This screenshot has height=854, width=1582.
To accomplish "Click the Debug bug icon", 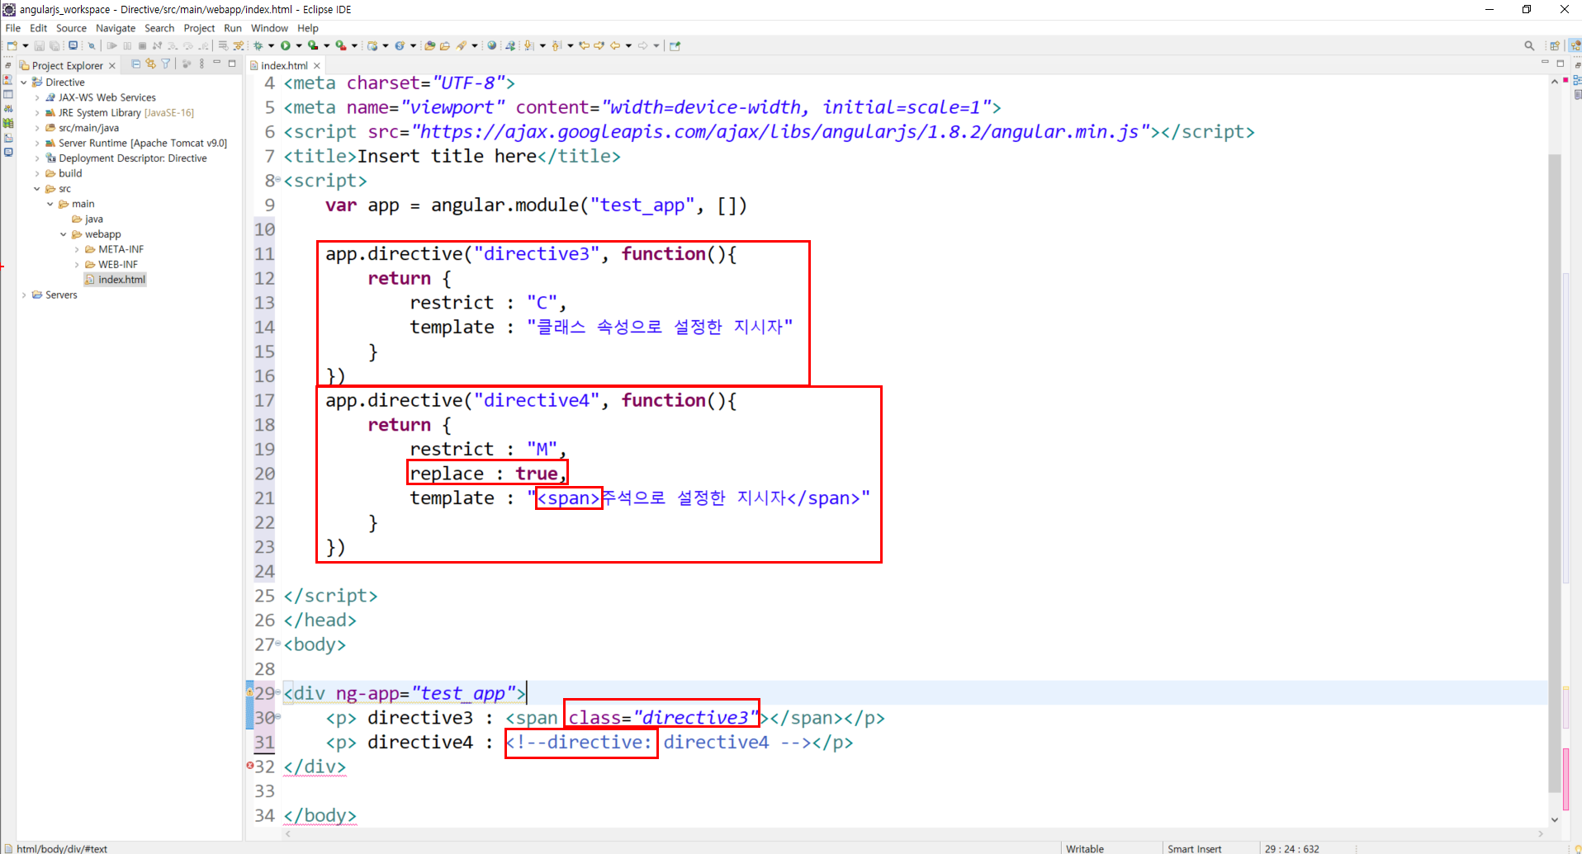I will pyautogui.click(x=258, y=45).
